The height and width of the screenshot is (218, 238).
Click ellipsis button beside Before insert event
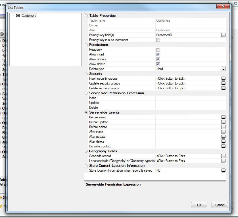223,118
